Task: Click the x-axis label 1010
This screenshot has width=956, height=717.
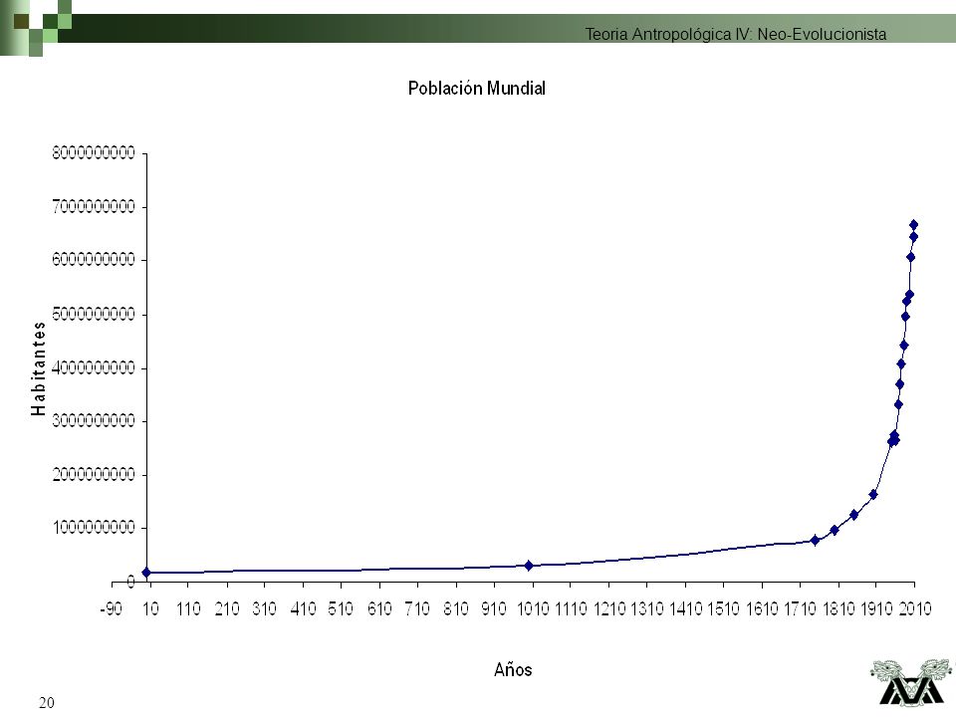Action: pyautogui.click(x=533, y=608)
